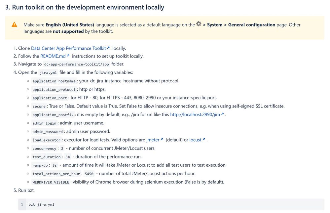Click the concurrency value '2'
This screenshot has width=330, height=213.
tap(62, 149)
